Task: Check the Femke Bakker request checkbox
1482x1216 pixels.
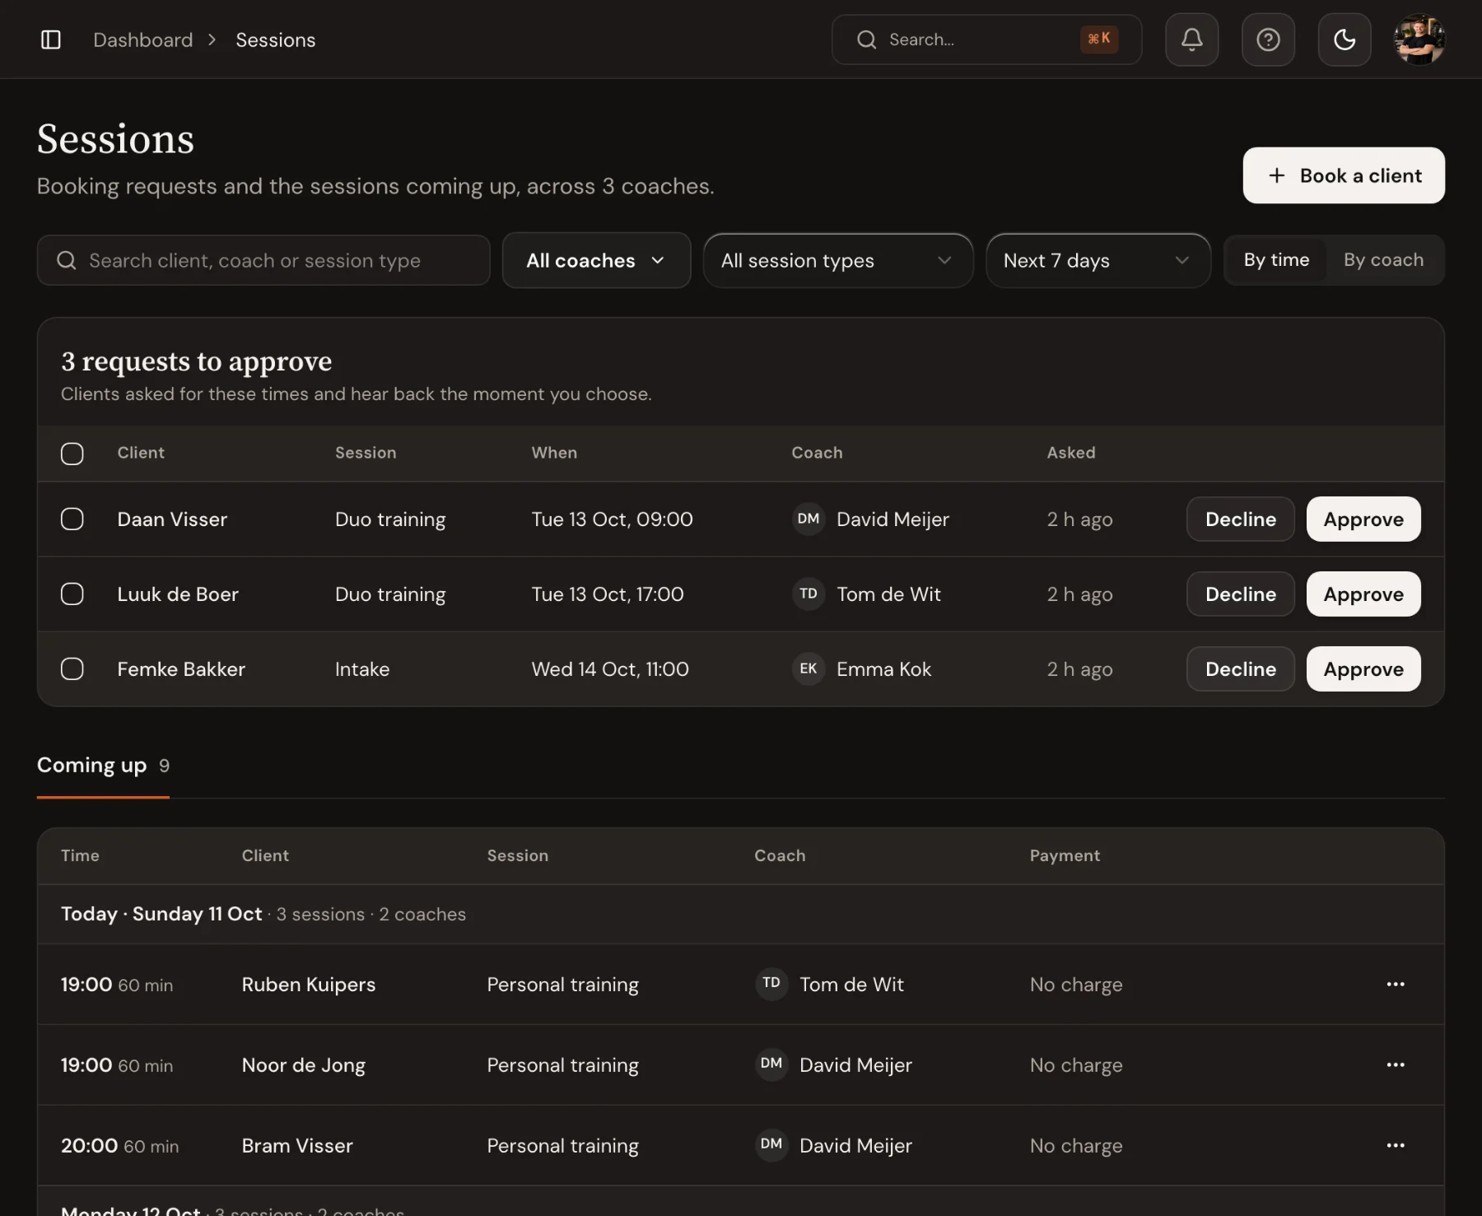Action: point(72,669)
